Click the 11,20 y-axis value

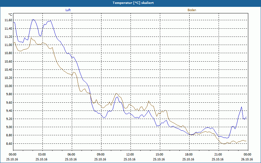pyautogui.click(x=9, y=37)
